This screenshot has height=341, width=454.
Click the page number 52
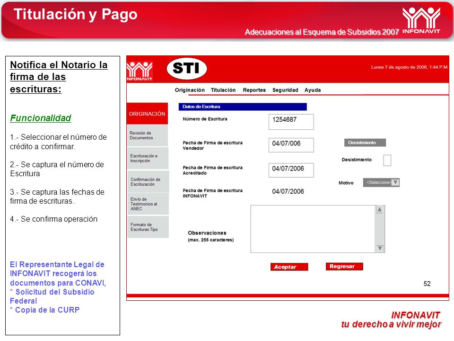point(427,284)
